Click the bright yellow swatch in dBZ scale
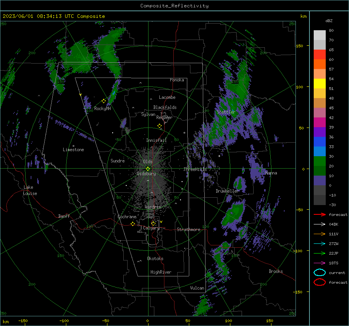This screenshot has height=326, width=349. tap(320, 84)
